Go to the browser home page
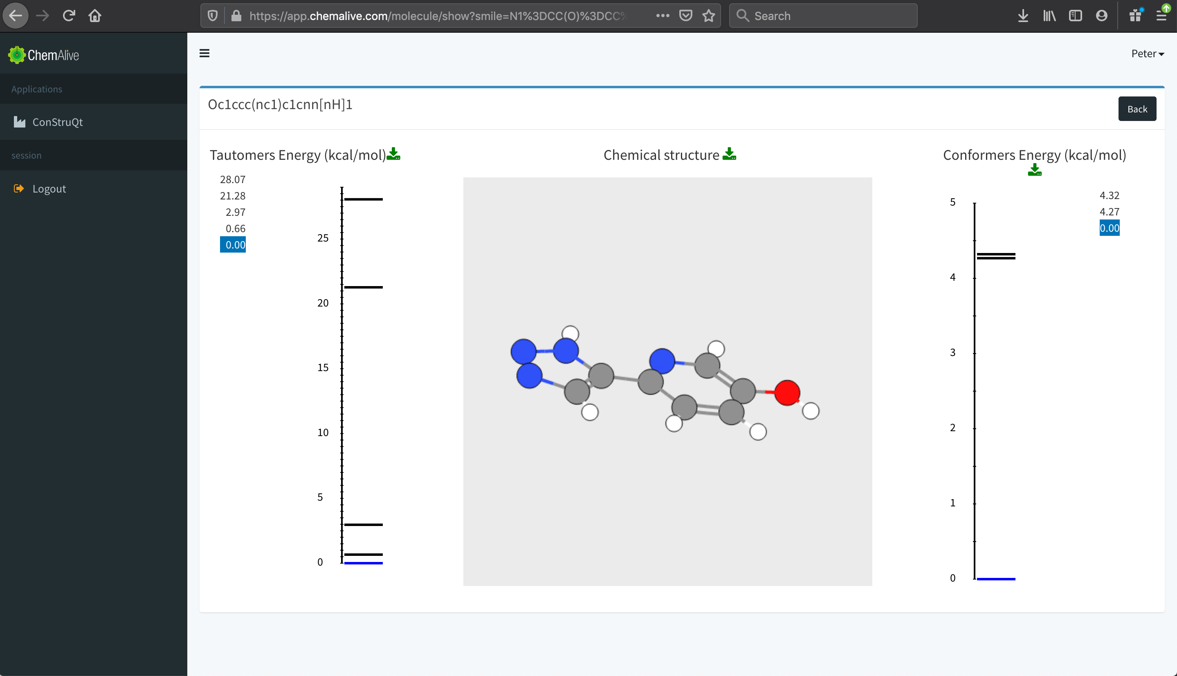Viewport: 1177px width, 676px height. point(95,16)
